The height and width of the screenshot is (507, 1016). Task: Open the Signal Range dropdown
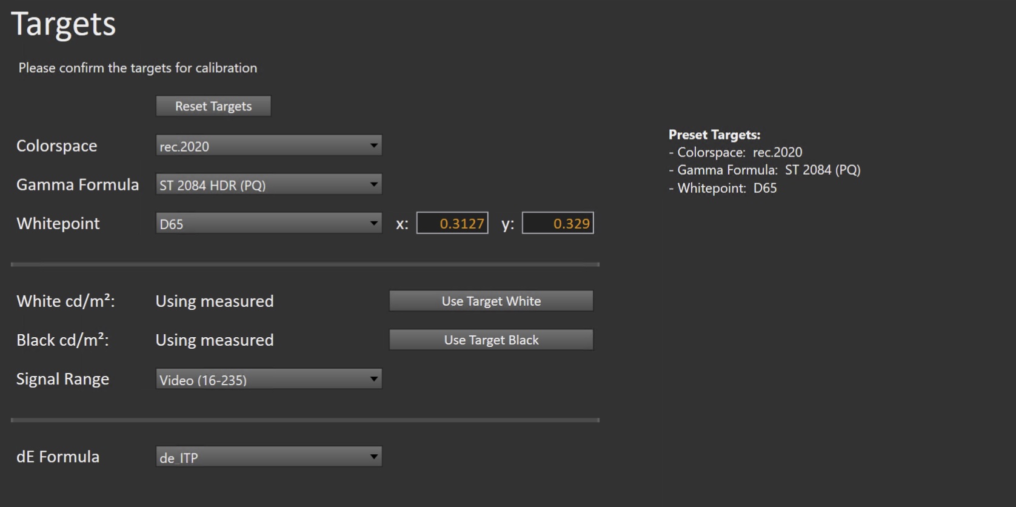tap(269, 379)
